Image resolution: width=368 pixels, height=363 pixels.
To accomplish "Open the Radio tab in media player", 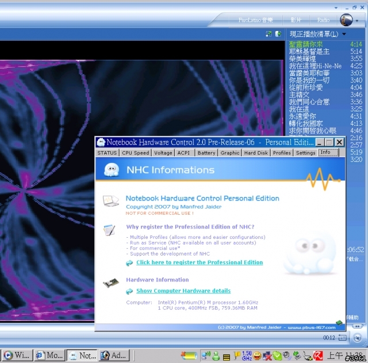I will tap(323, 20).
